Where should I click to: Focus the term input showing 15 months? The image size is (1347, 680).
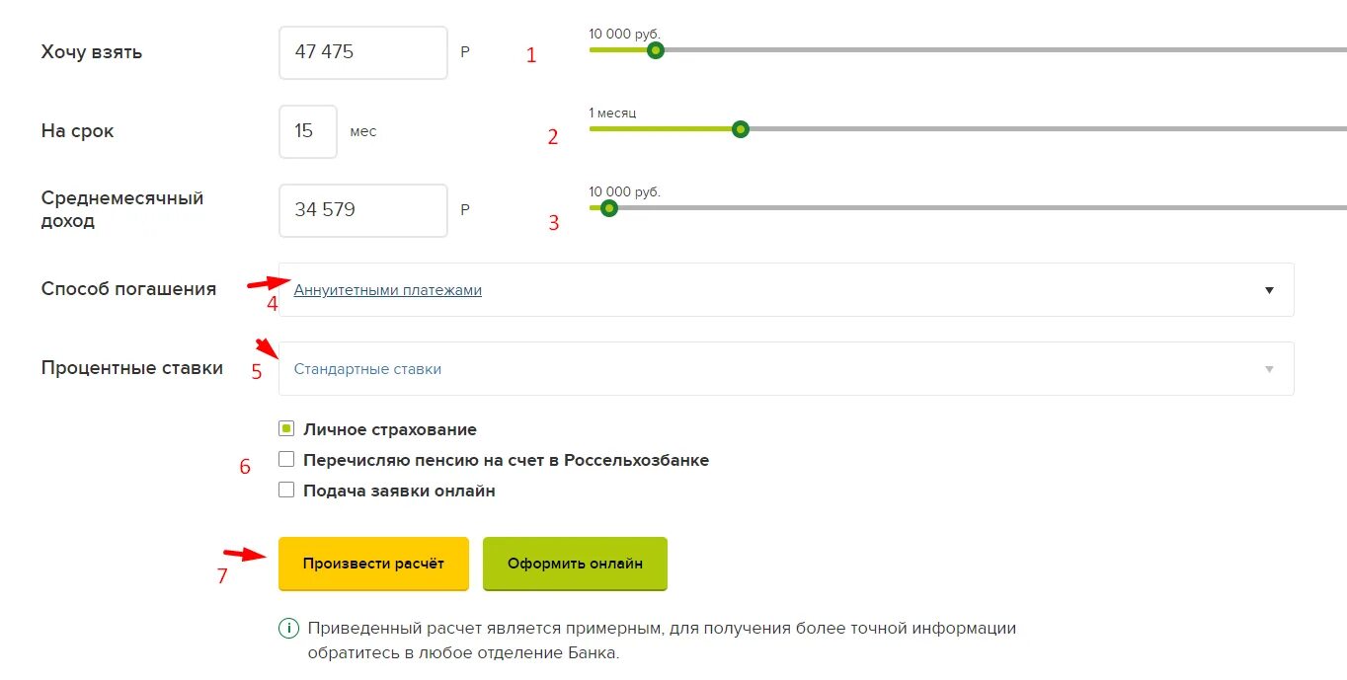tap(307, 131)
